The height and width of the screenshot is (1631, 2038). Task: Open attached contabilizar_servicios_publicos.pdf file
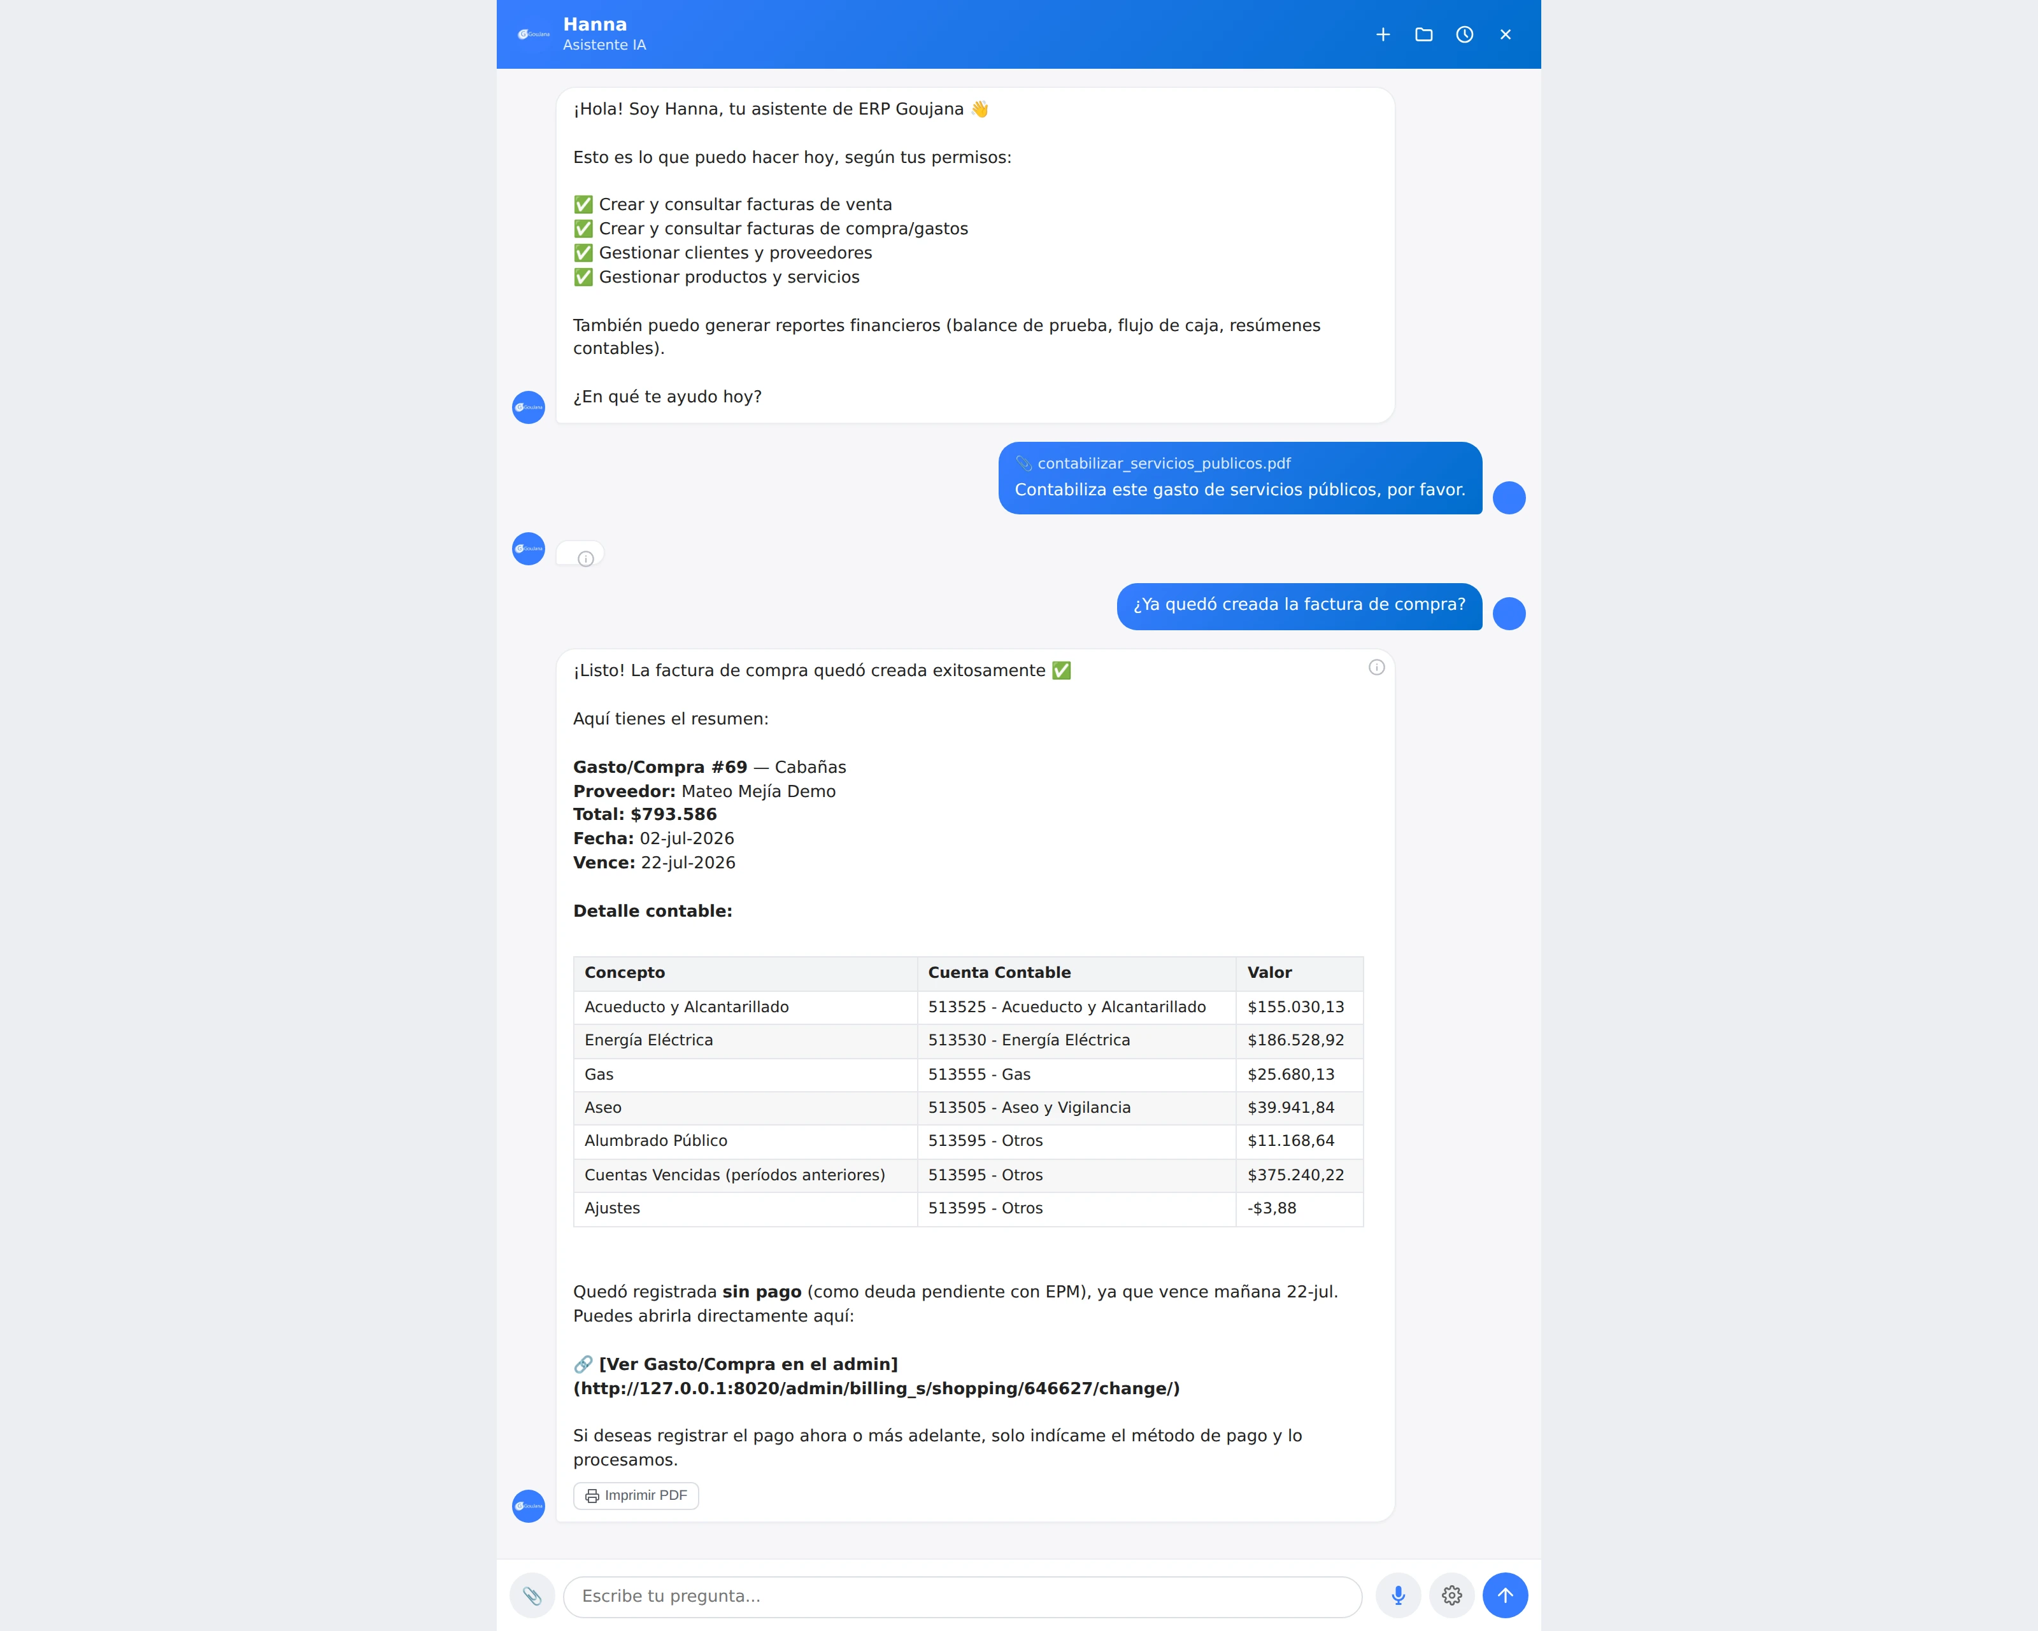(1153, 463)
